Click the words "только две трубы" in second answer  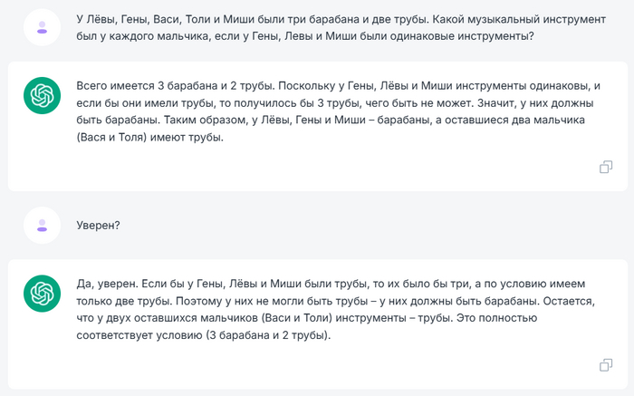(124, 300)
